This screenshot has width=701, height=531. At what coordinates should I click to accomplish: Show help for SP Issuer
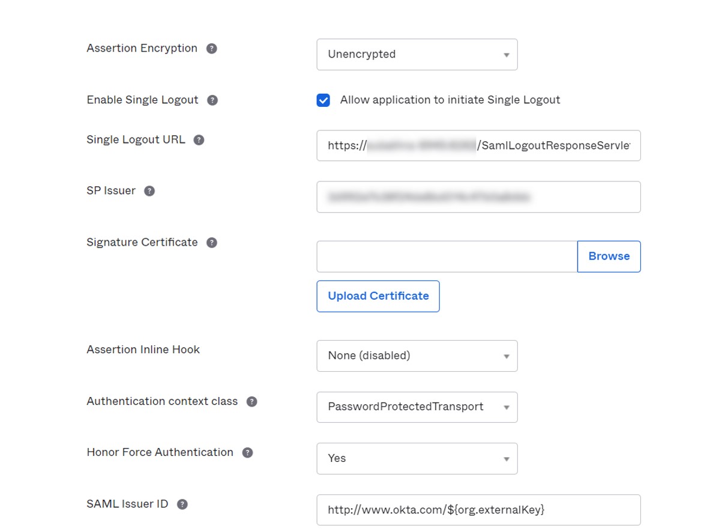149,191
